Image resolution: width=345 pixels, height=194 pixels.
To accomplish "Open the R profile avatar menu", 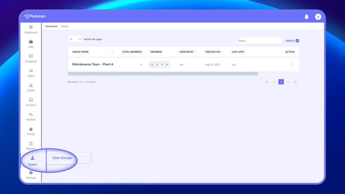I will 318,17.
